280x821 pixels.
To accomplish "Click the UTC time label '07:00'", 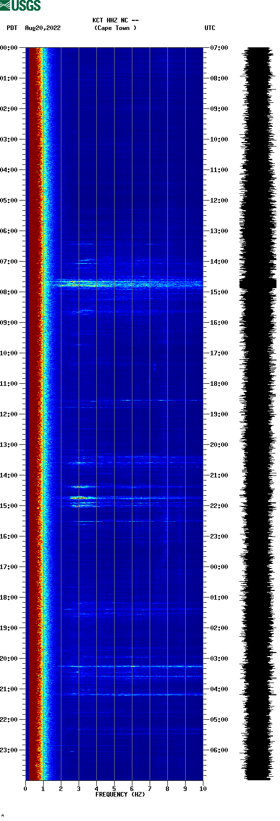I will click(x=219, y=48).
